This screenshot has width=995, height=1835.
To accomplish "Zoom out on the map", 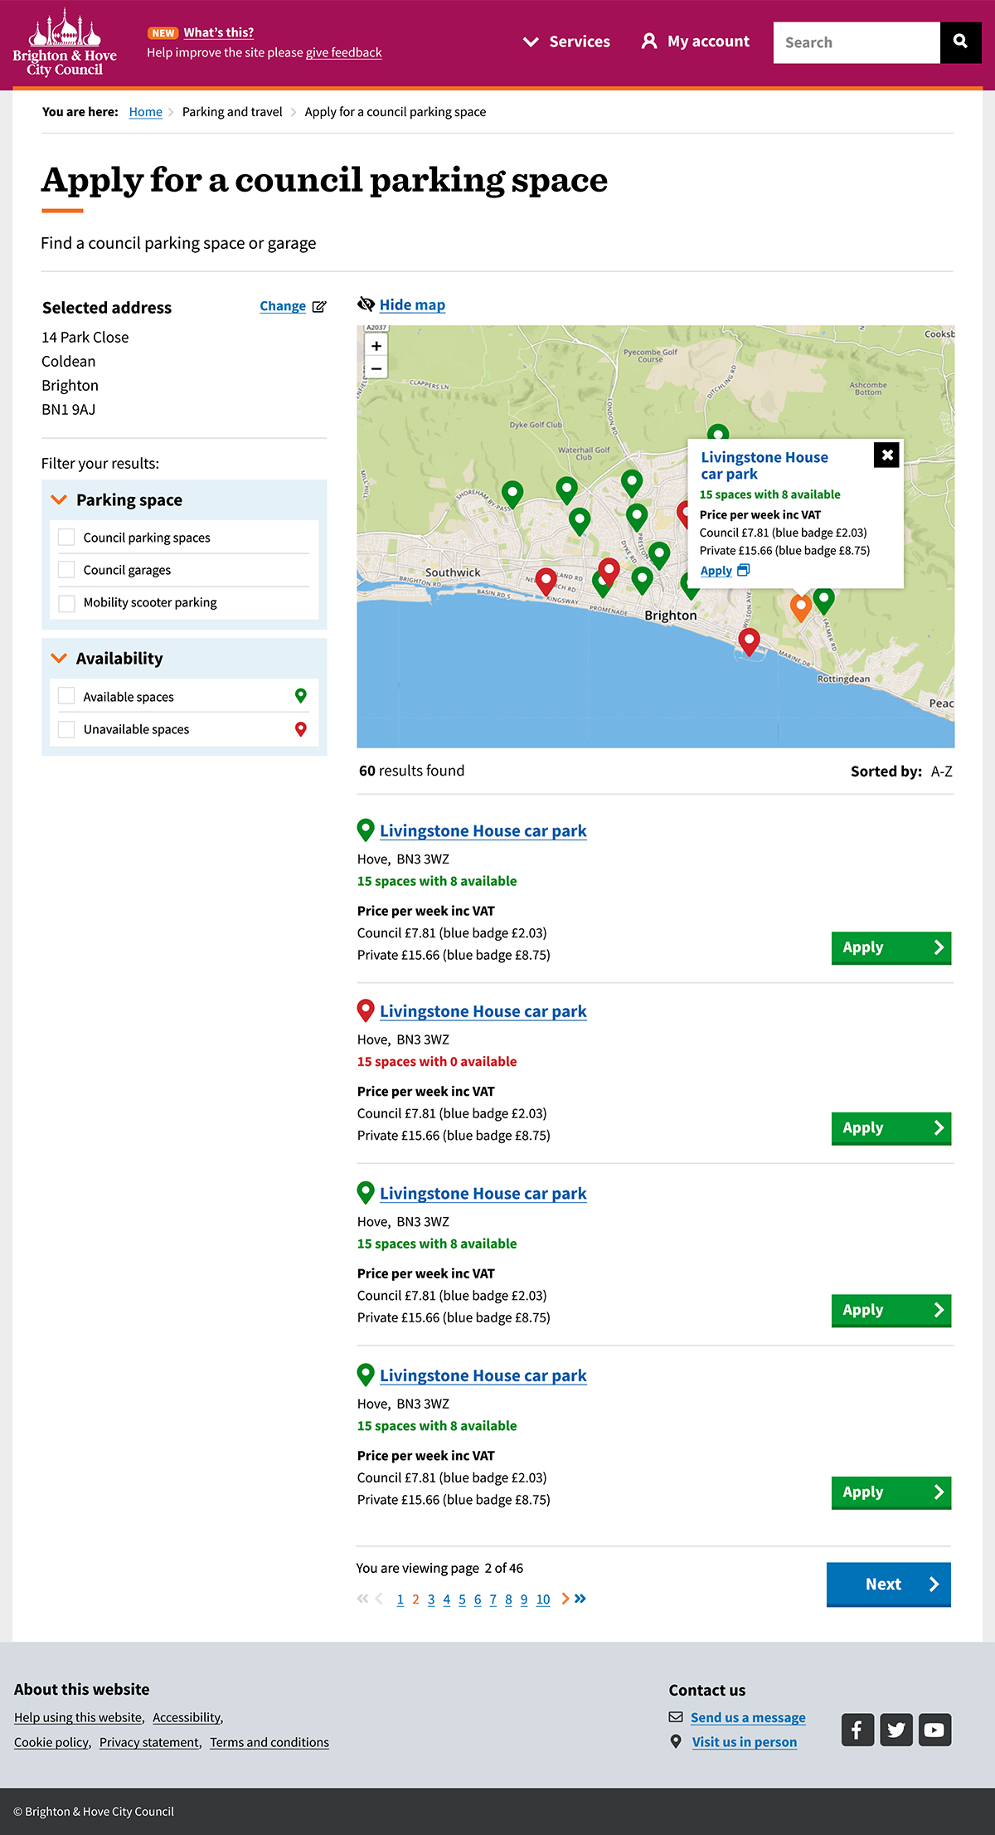I will pos(376,368).
